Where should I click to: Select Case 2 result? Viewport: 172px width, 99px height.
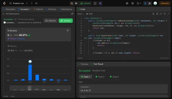tap(100, 77)
